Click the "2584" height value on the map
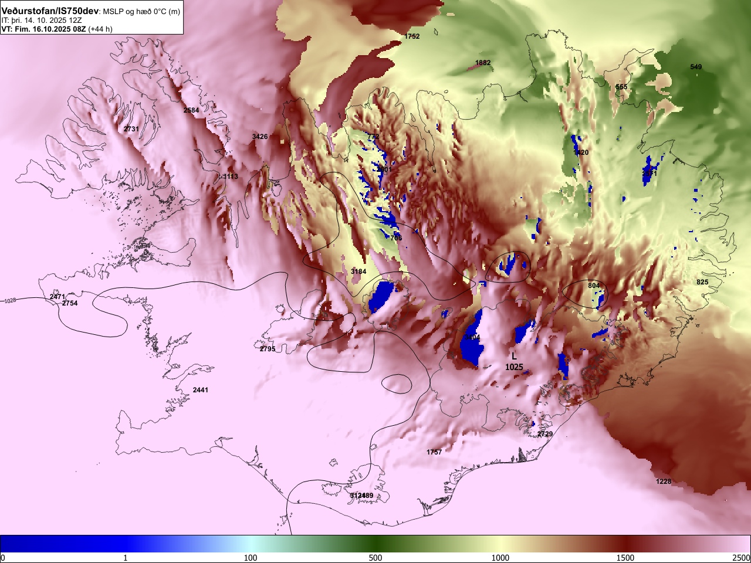This screenshot has height=563, width=751. tap(191, 110)
